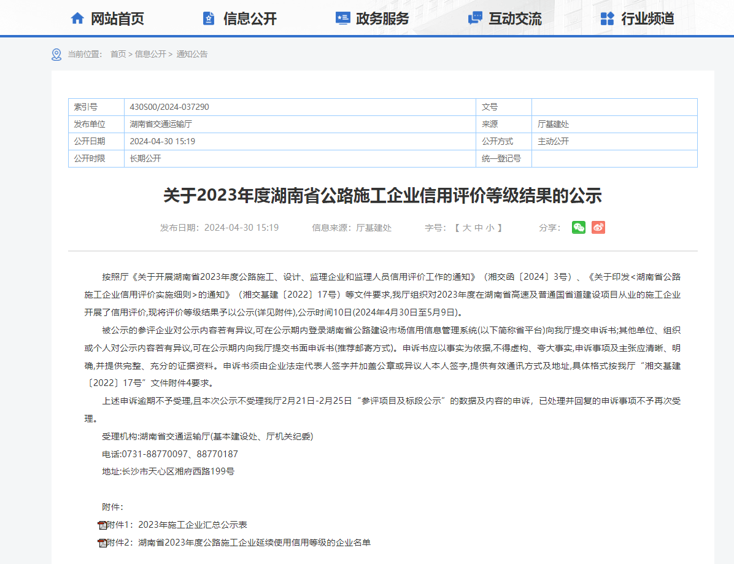Viewport: 734px width, 564px height.
Task: Click the chat bubble icon beside 互动交流
Action: pos(475,18)
